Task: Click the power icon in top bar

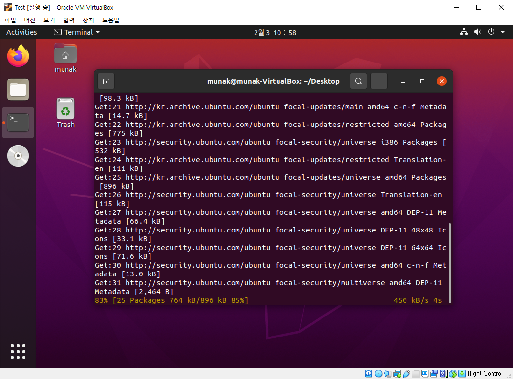Action: 491,32
